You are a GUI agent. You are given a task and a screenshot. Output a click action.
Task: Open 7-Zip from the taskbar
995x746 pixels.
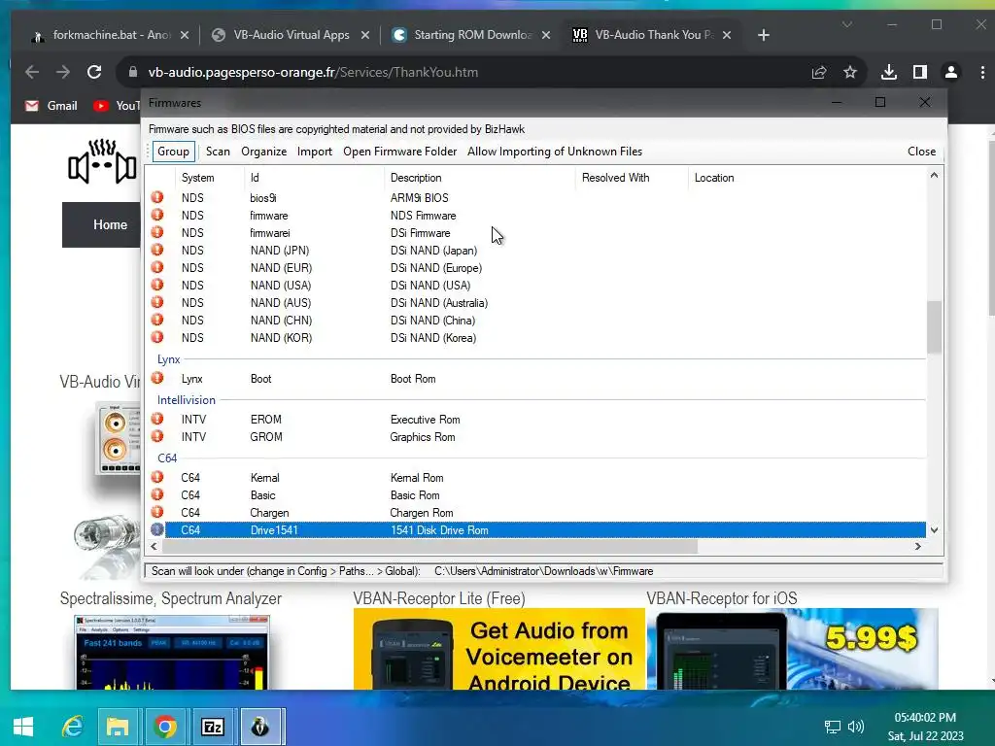coord(212,727)
